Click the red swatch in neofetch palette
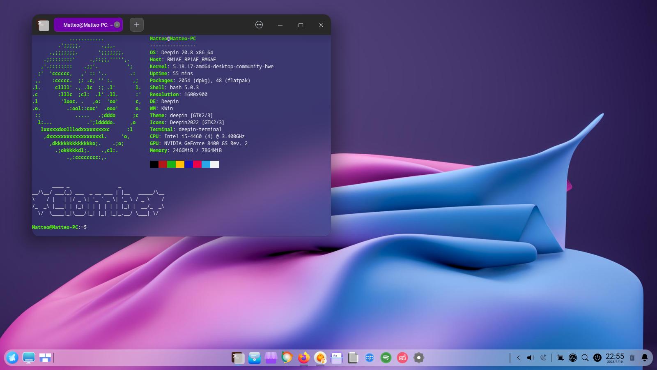Viewport: 657px width, 370px height. click(x=163, y=164)
